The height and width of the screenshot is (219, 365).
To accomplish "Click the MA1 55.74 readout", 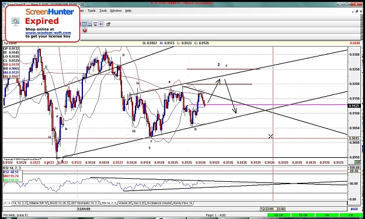I will click(x=11, y=176).
